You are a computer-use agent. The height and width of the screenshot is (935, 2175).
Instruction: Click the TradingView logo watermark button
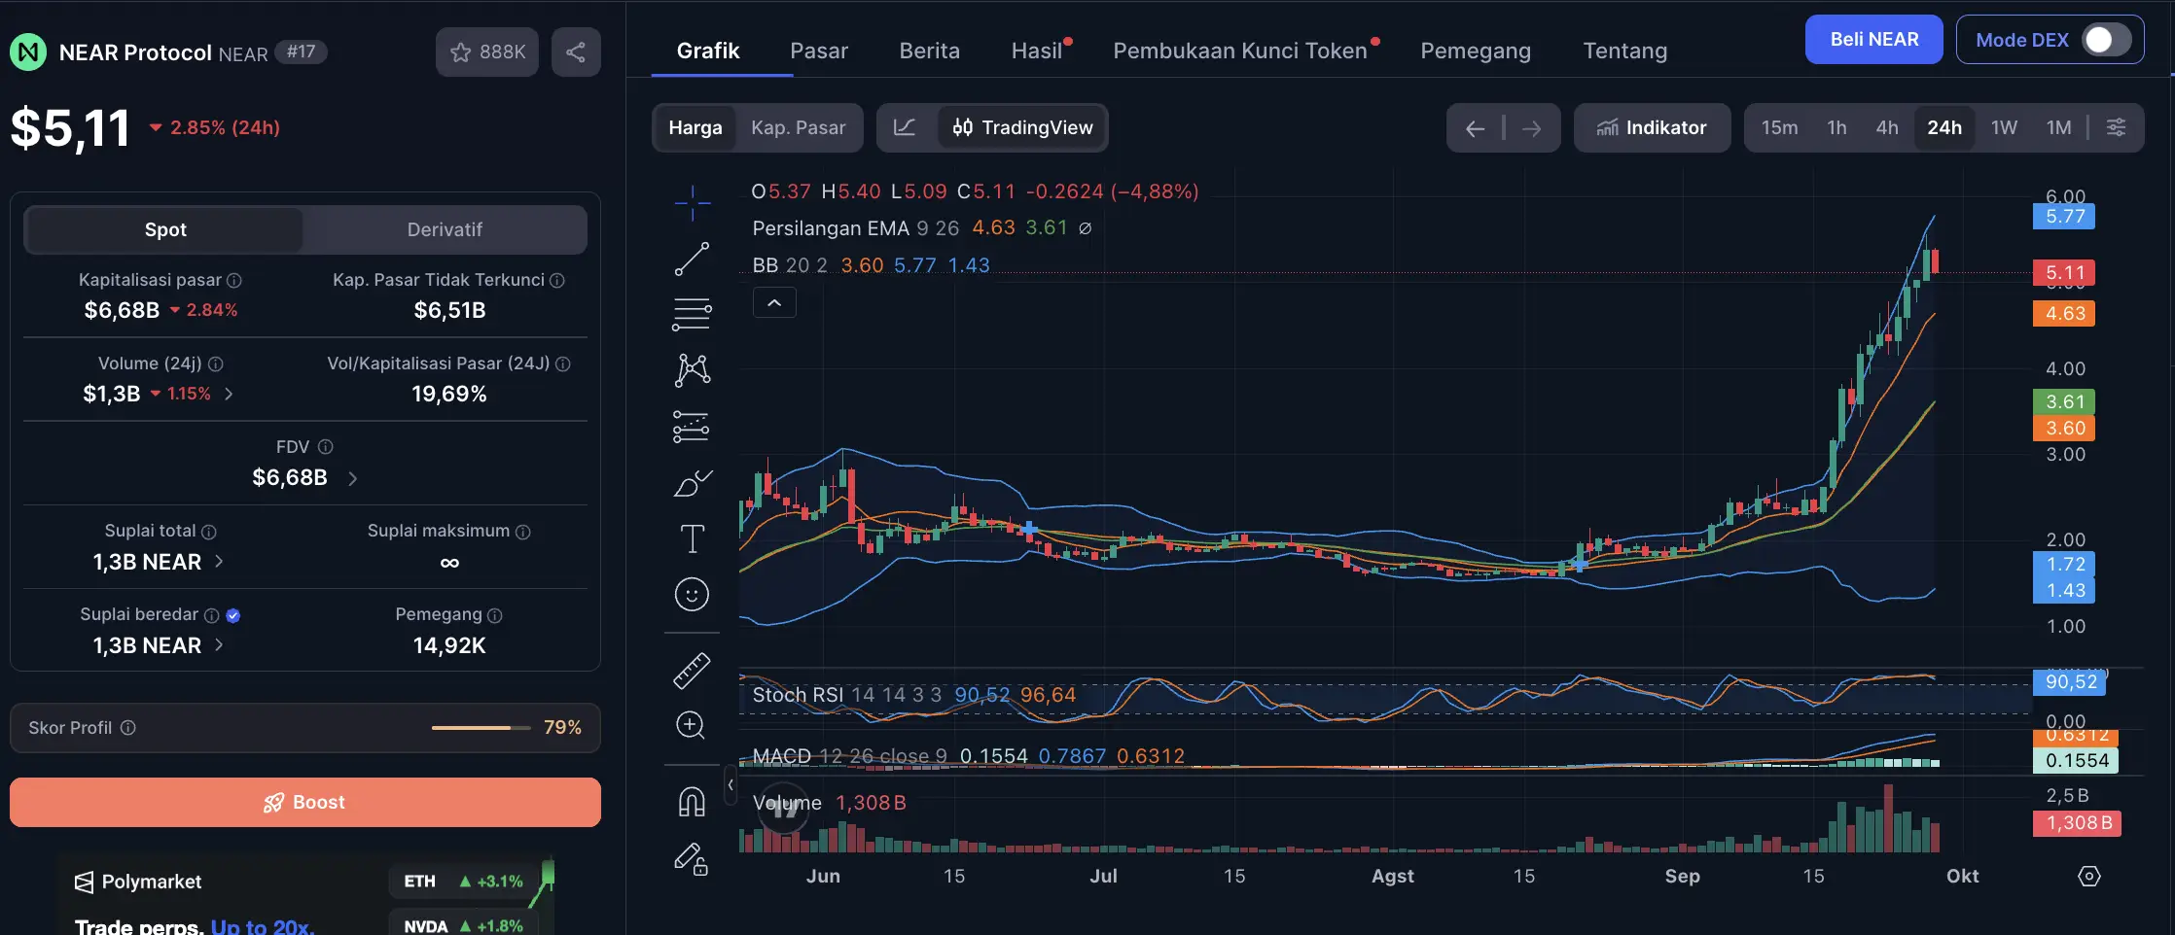tap(783, 808)
